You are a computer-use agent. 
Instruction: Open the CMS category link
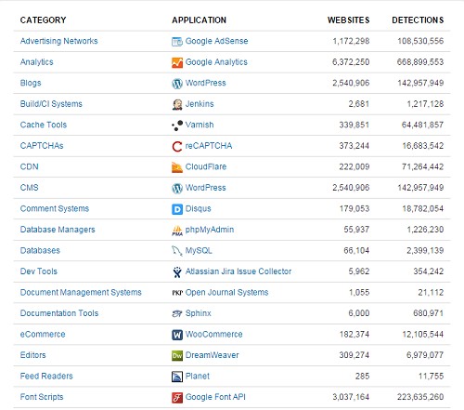click(x=29, y=188)
